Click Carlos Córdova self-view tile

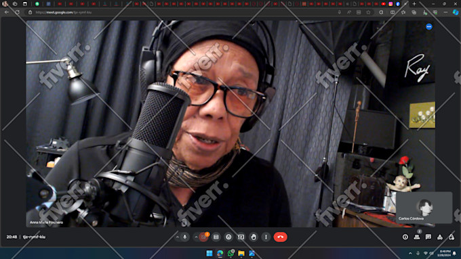click(424, 208)
